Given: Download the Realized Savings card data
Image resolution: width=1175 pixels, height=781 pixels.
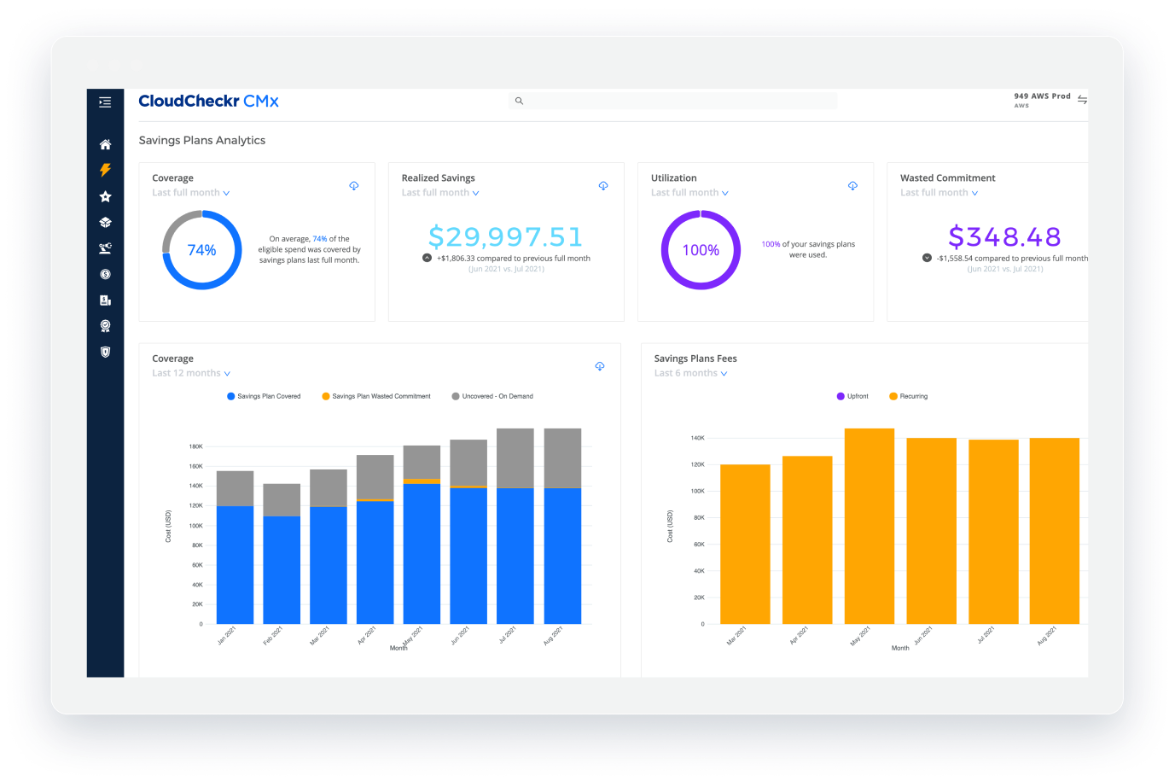Looking at the screenshot, I should pos(603,185).
